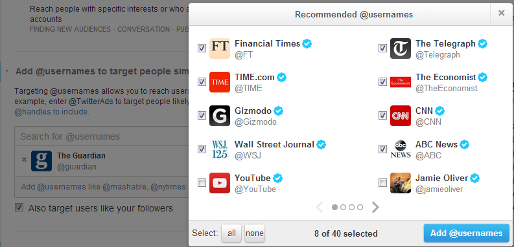
Task: Select all recommended usernames
Action: click(x=232, y=233)
